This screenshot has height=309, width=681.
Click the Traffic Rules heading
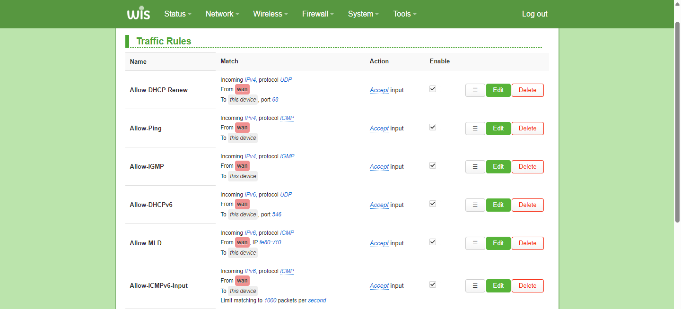click(x=164, y=41)
